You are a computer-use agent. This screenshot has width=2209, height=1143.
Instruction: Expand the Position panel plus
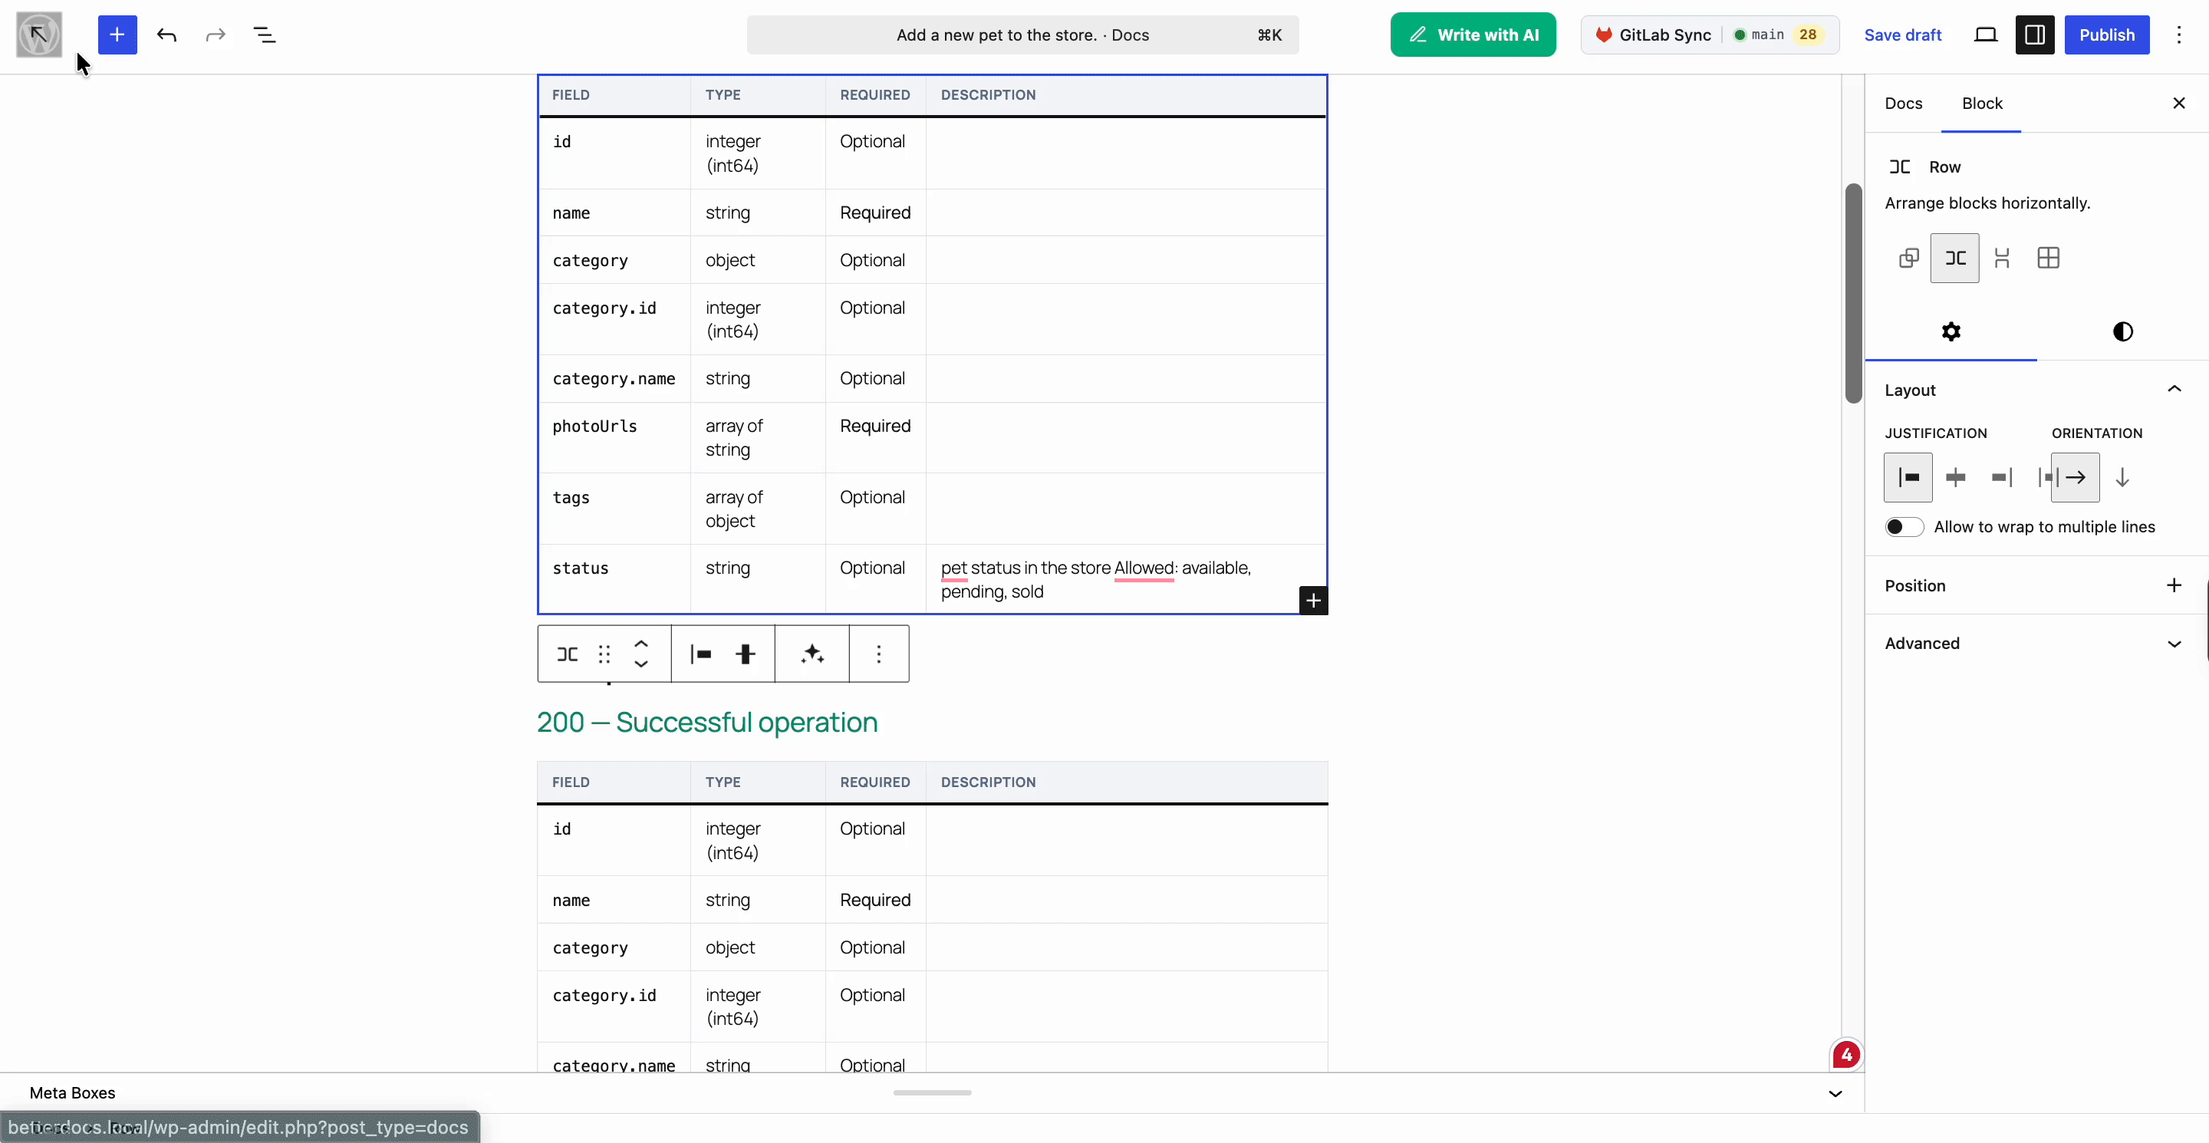(2174, 585)
